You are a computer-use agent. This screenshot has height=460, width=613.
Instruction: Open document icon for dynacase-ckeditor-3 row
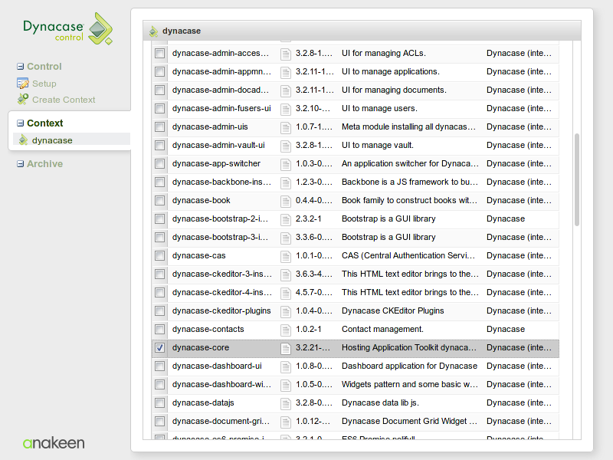[286, 274]
